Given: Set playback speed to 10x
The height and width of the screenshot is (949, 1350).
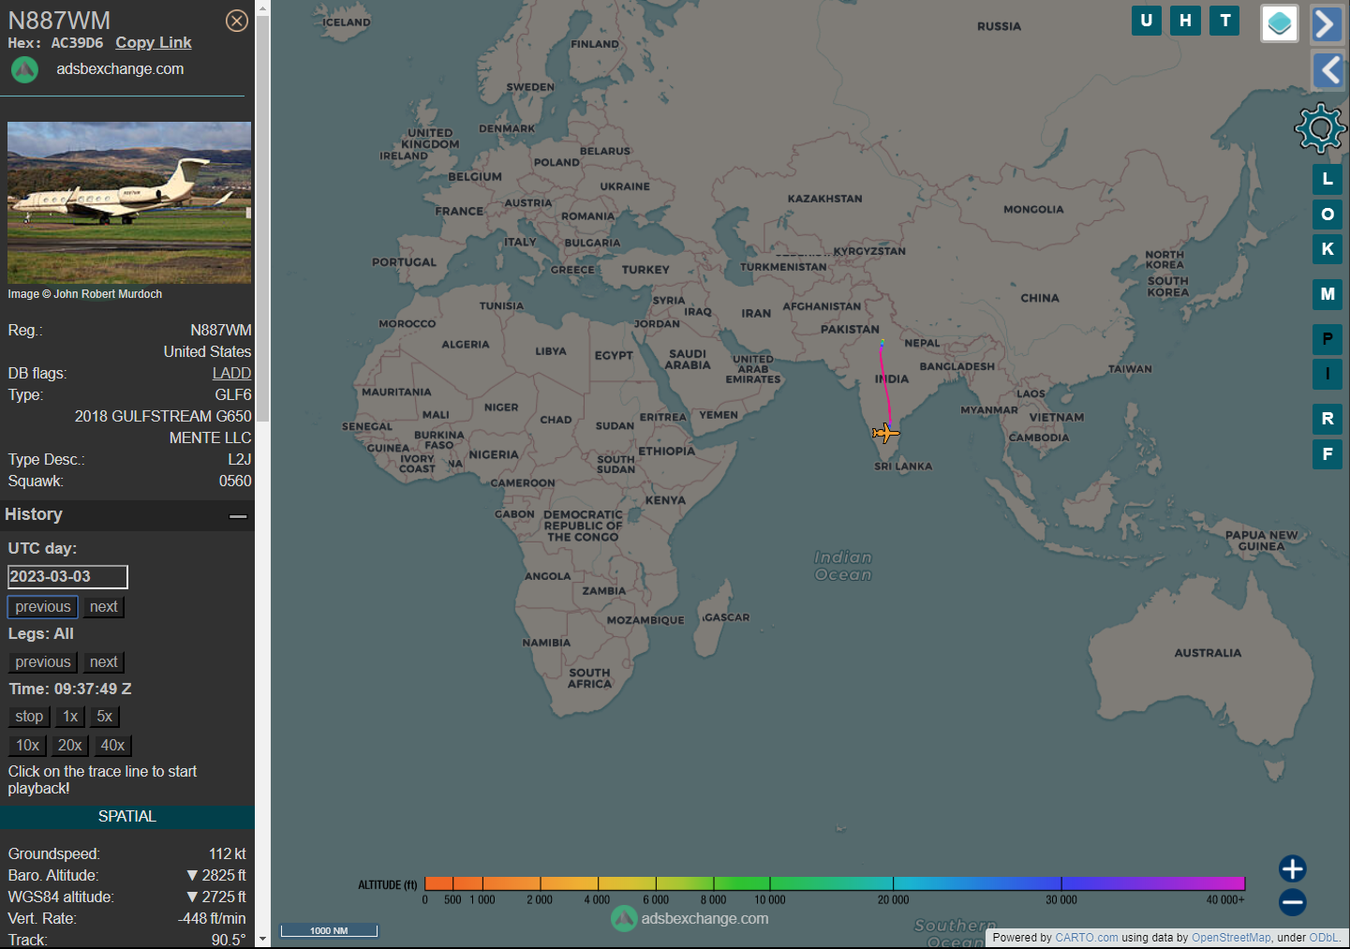Looking at the screenshot, I should 27,746.
